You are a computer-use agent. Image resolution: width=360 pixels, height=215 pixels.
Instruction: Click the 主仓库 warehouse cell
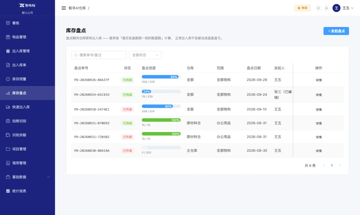(192, 151)
